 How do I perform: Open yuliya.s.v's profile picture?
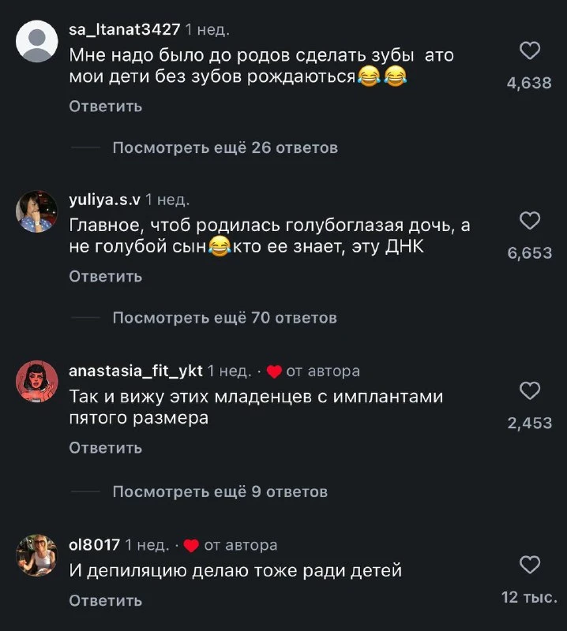point(36,211)
